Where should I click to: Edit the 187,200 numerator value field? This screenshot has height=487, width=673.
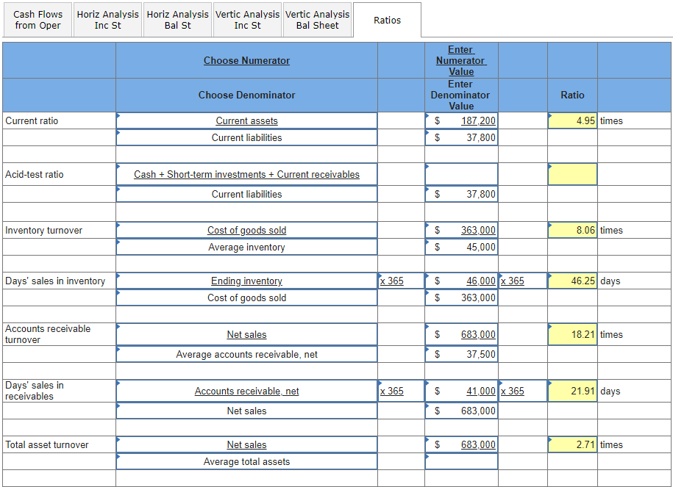pyautogui.click(x=461, y=121)
